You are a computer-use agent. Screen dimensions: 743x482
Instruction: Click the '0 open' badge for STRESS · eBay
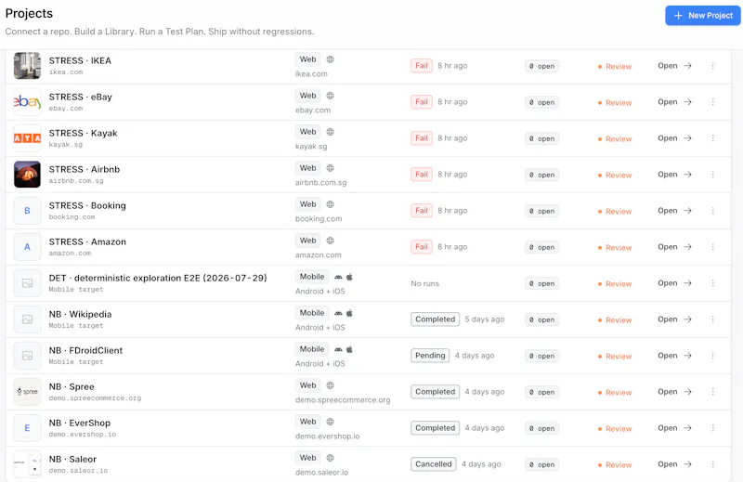[x=541, y=102]
